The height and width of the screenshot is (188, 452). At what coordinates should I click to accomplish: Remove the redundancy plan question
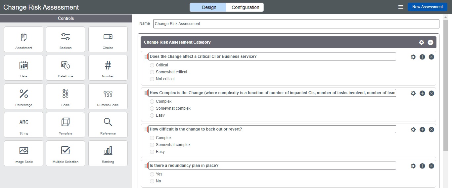click(x=431, y=166)
